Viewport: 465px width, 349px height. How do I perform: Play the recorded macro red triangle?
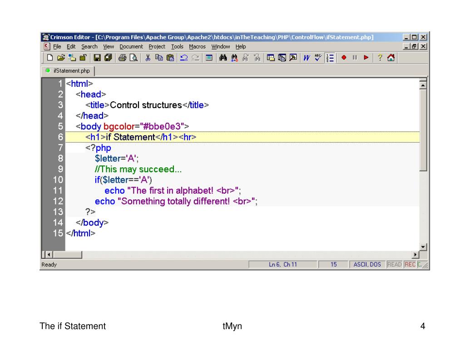(x=366, y=58)
